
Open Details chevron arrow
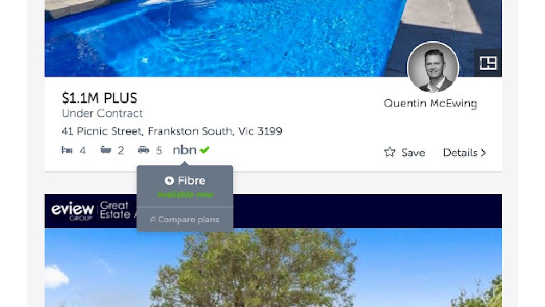pyautogui.click(x=483, y=153)
